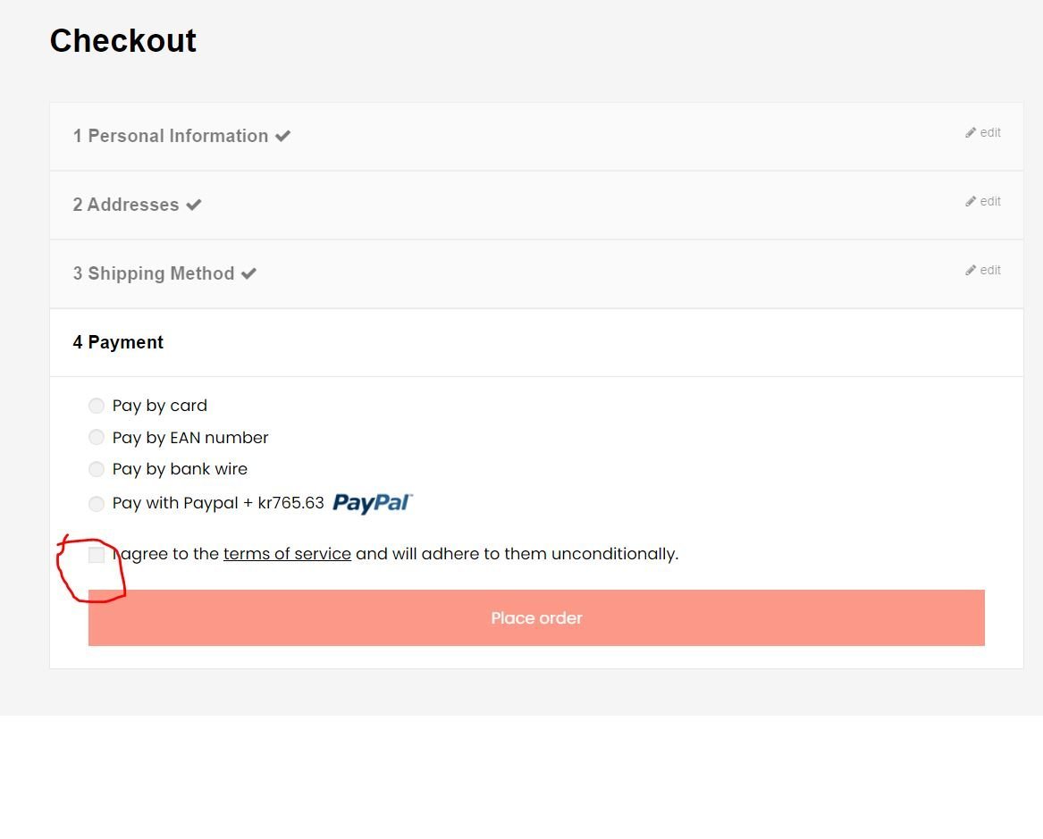The height and width of the screenshot is (839, 1043).
Task: Click the Place order button
Action: click(x=536, y=617)
